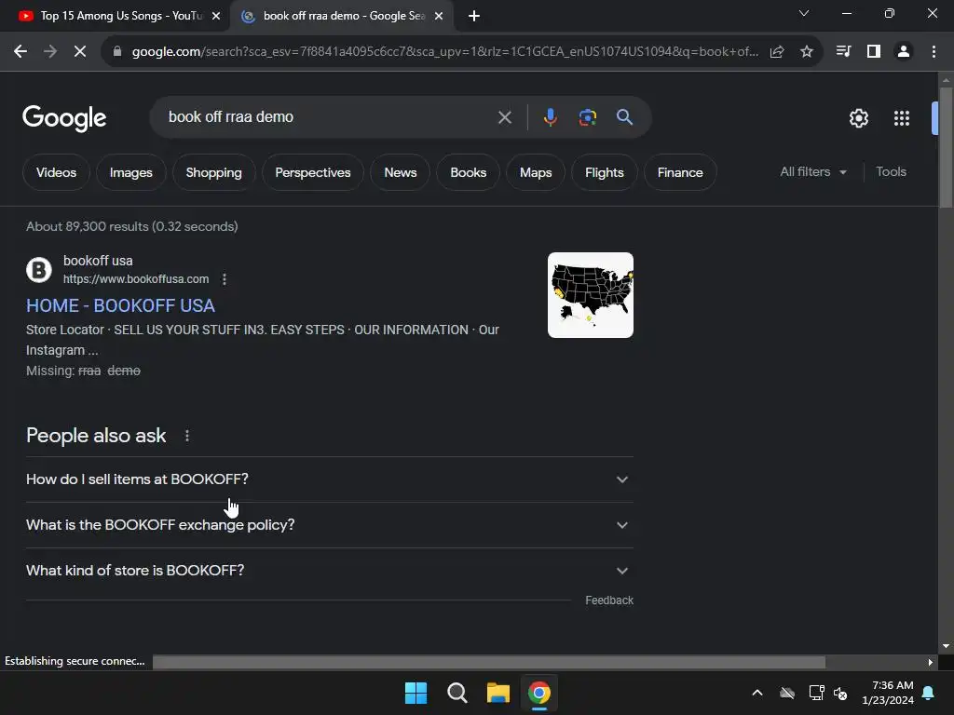This screenshot has width=954, height=715.
Task: Click the Chrome taskbar icon
Action: (539, 693)
